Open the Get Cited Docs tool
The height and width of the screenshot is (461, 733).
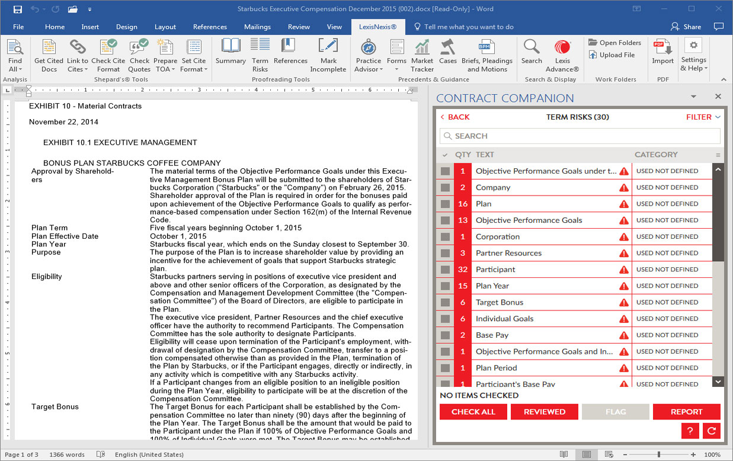click(x=49, y=56)
